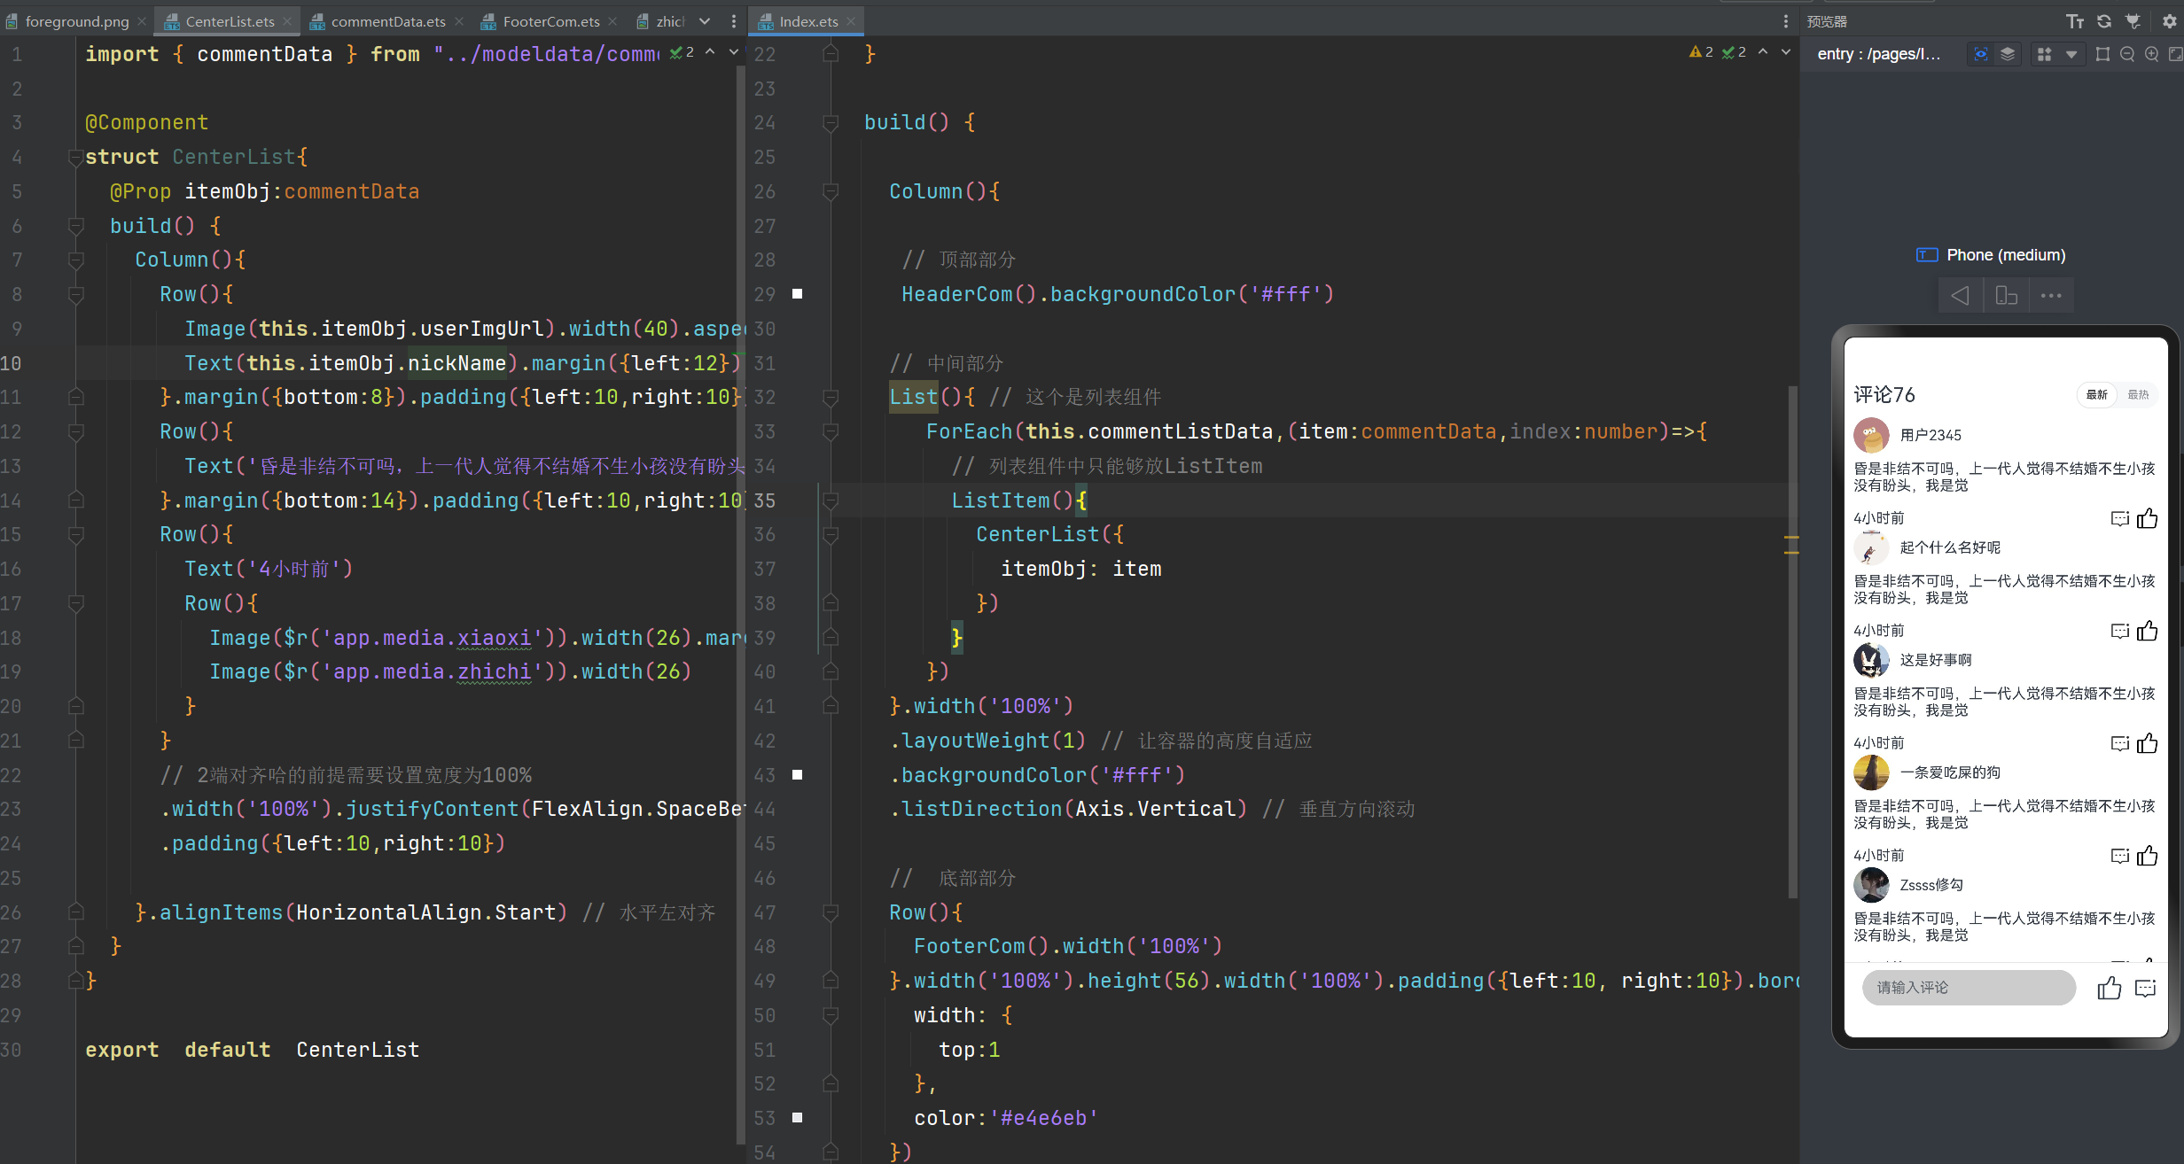Zoom out the previewer
The width and height of the screenshot is (2184, 1164).
2127,54
